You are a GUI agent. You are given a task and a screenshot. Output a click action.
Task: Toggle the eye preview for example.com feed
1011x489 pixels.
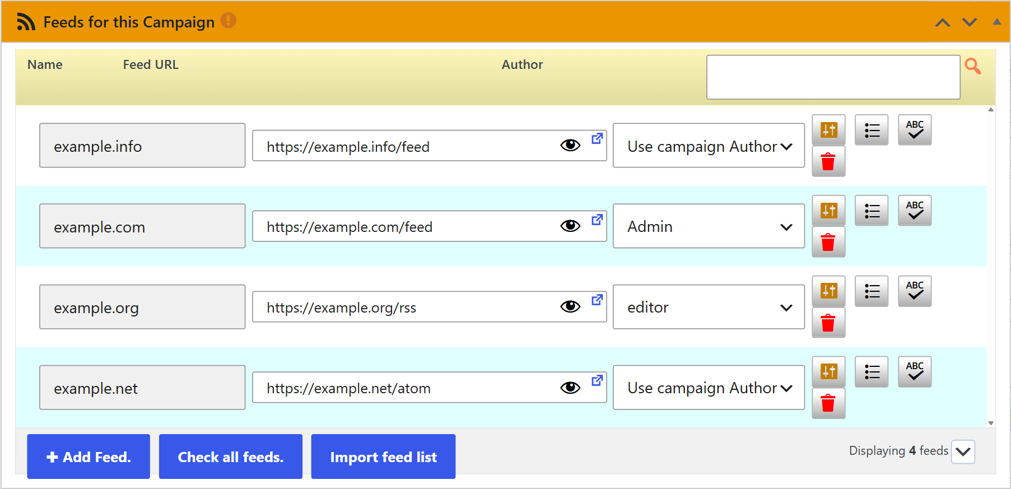(570, 226)
